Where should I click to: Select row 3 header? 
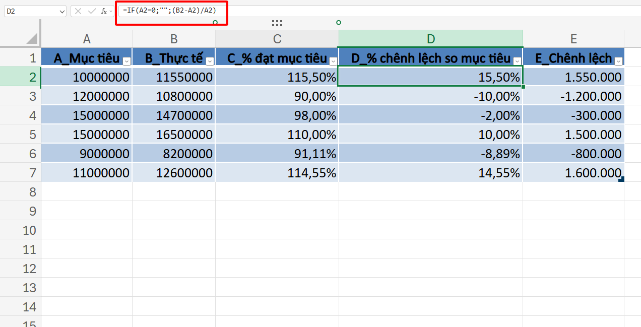click(20, 96)
